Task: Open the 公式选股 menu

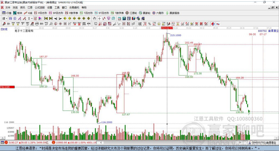Action: point(40,7)
